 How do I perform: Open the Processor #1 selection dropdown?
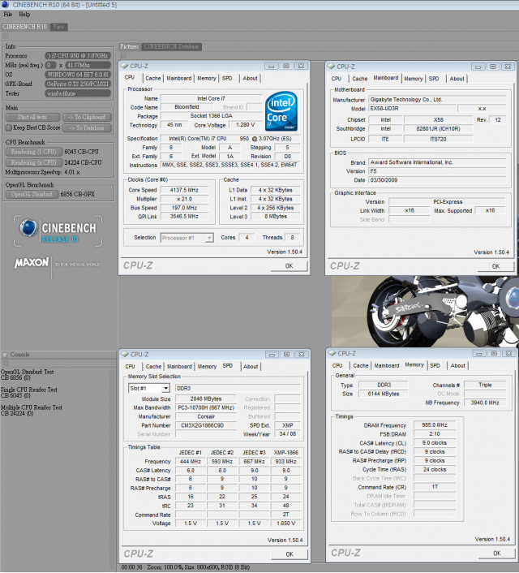click(209, 238)
